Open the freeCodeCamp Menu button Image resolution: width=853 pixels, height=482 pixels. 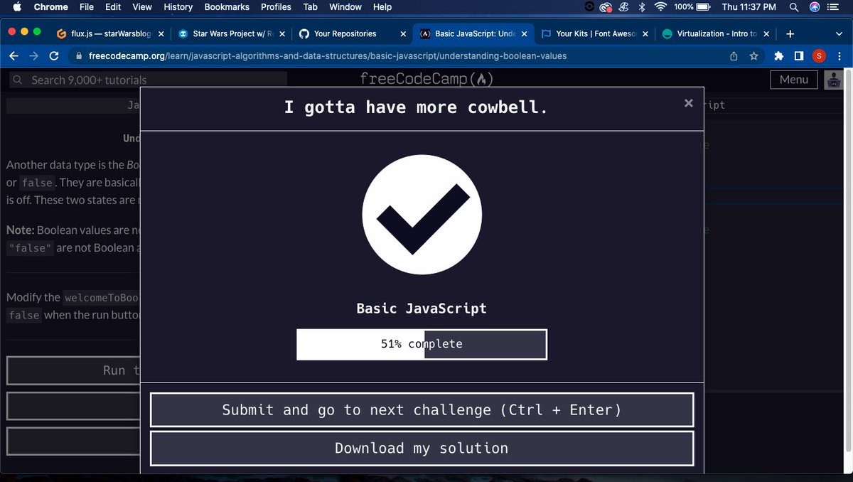[793, 80]
